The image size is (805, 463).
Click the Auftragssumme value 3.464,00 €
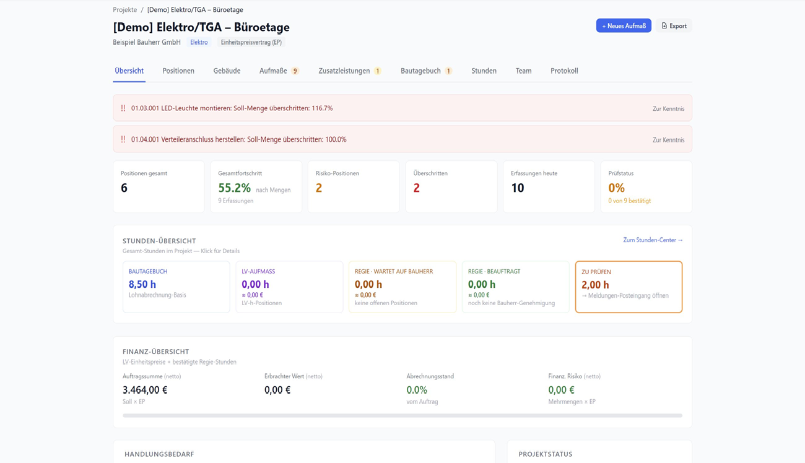tap(145, 390)
